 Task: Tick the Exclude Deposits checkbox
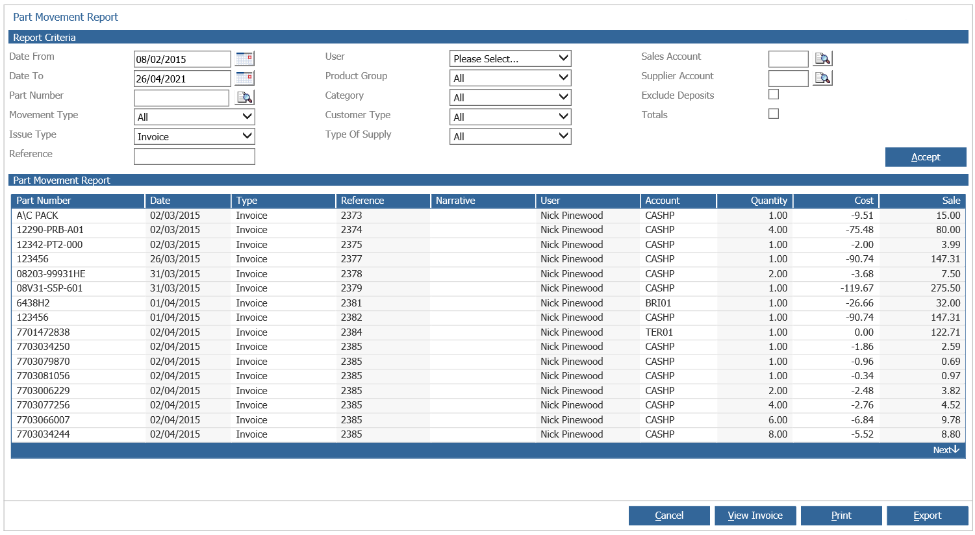pos(774,94)
